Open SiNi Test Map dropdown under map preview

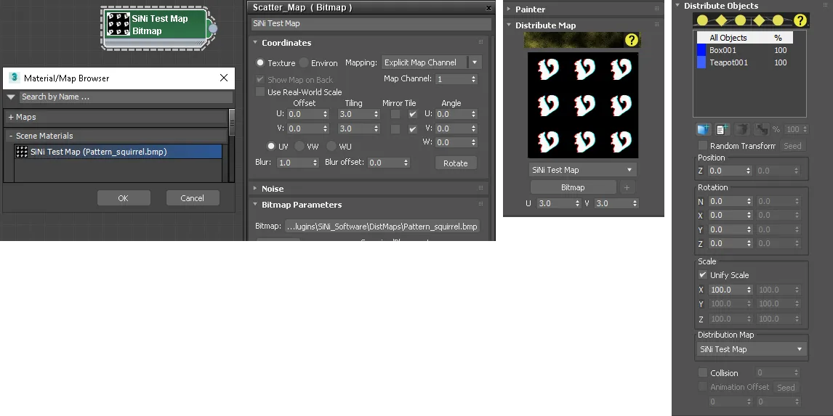[x=583, y=170]
